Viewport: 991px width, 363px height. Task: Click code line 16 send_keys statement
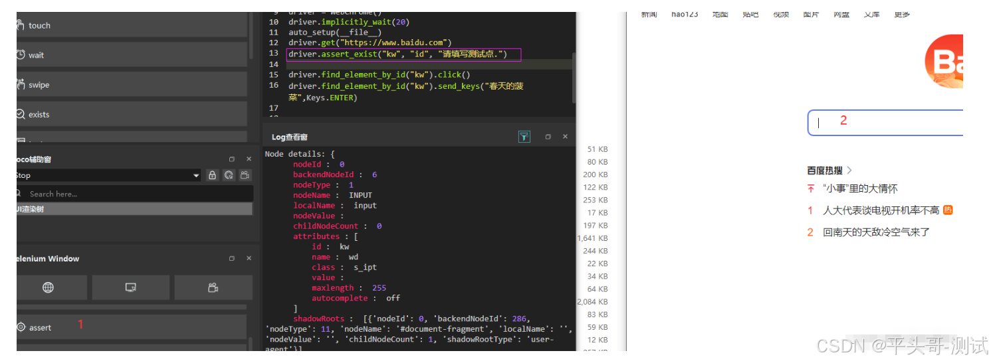[407, 92]
